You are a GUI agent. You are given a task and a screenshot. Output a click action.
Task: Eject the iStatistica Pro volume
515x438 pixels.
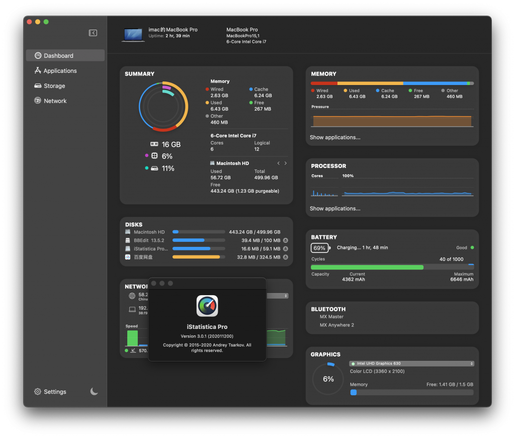(286, 248)
